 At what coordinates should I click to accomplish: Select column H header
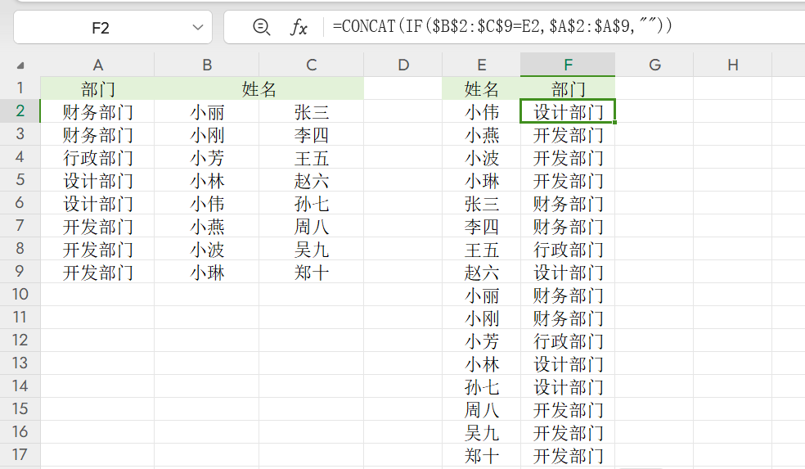732,65
